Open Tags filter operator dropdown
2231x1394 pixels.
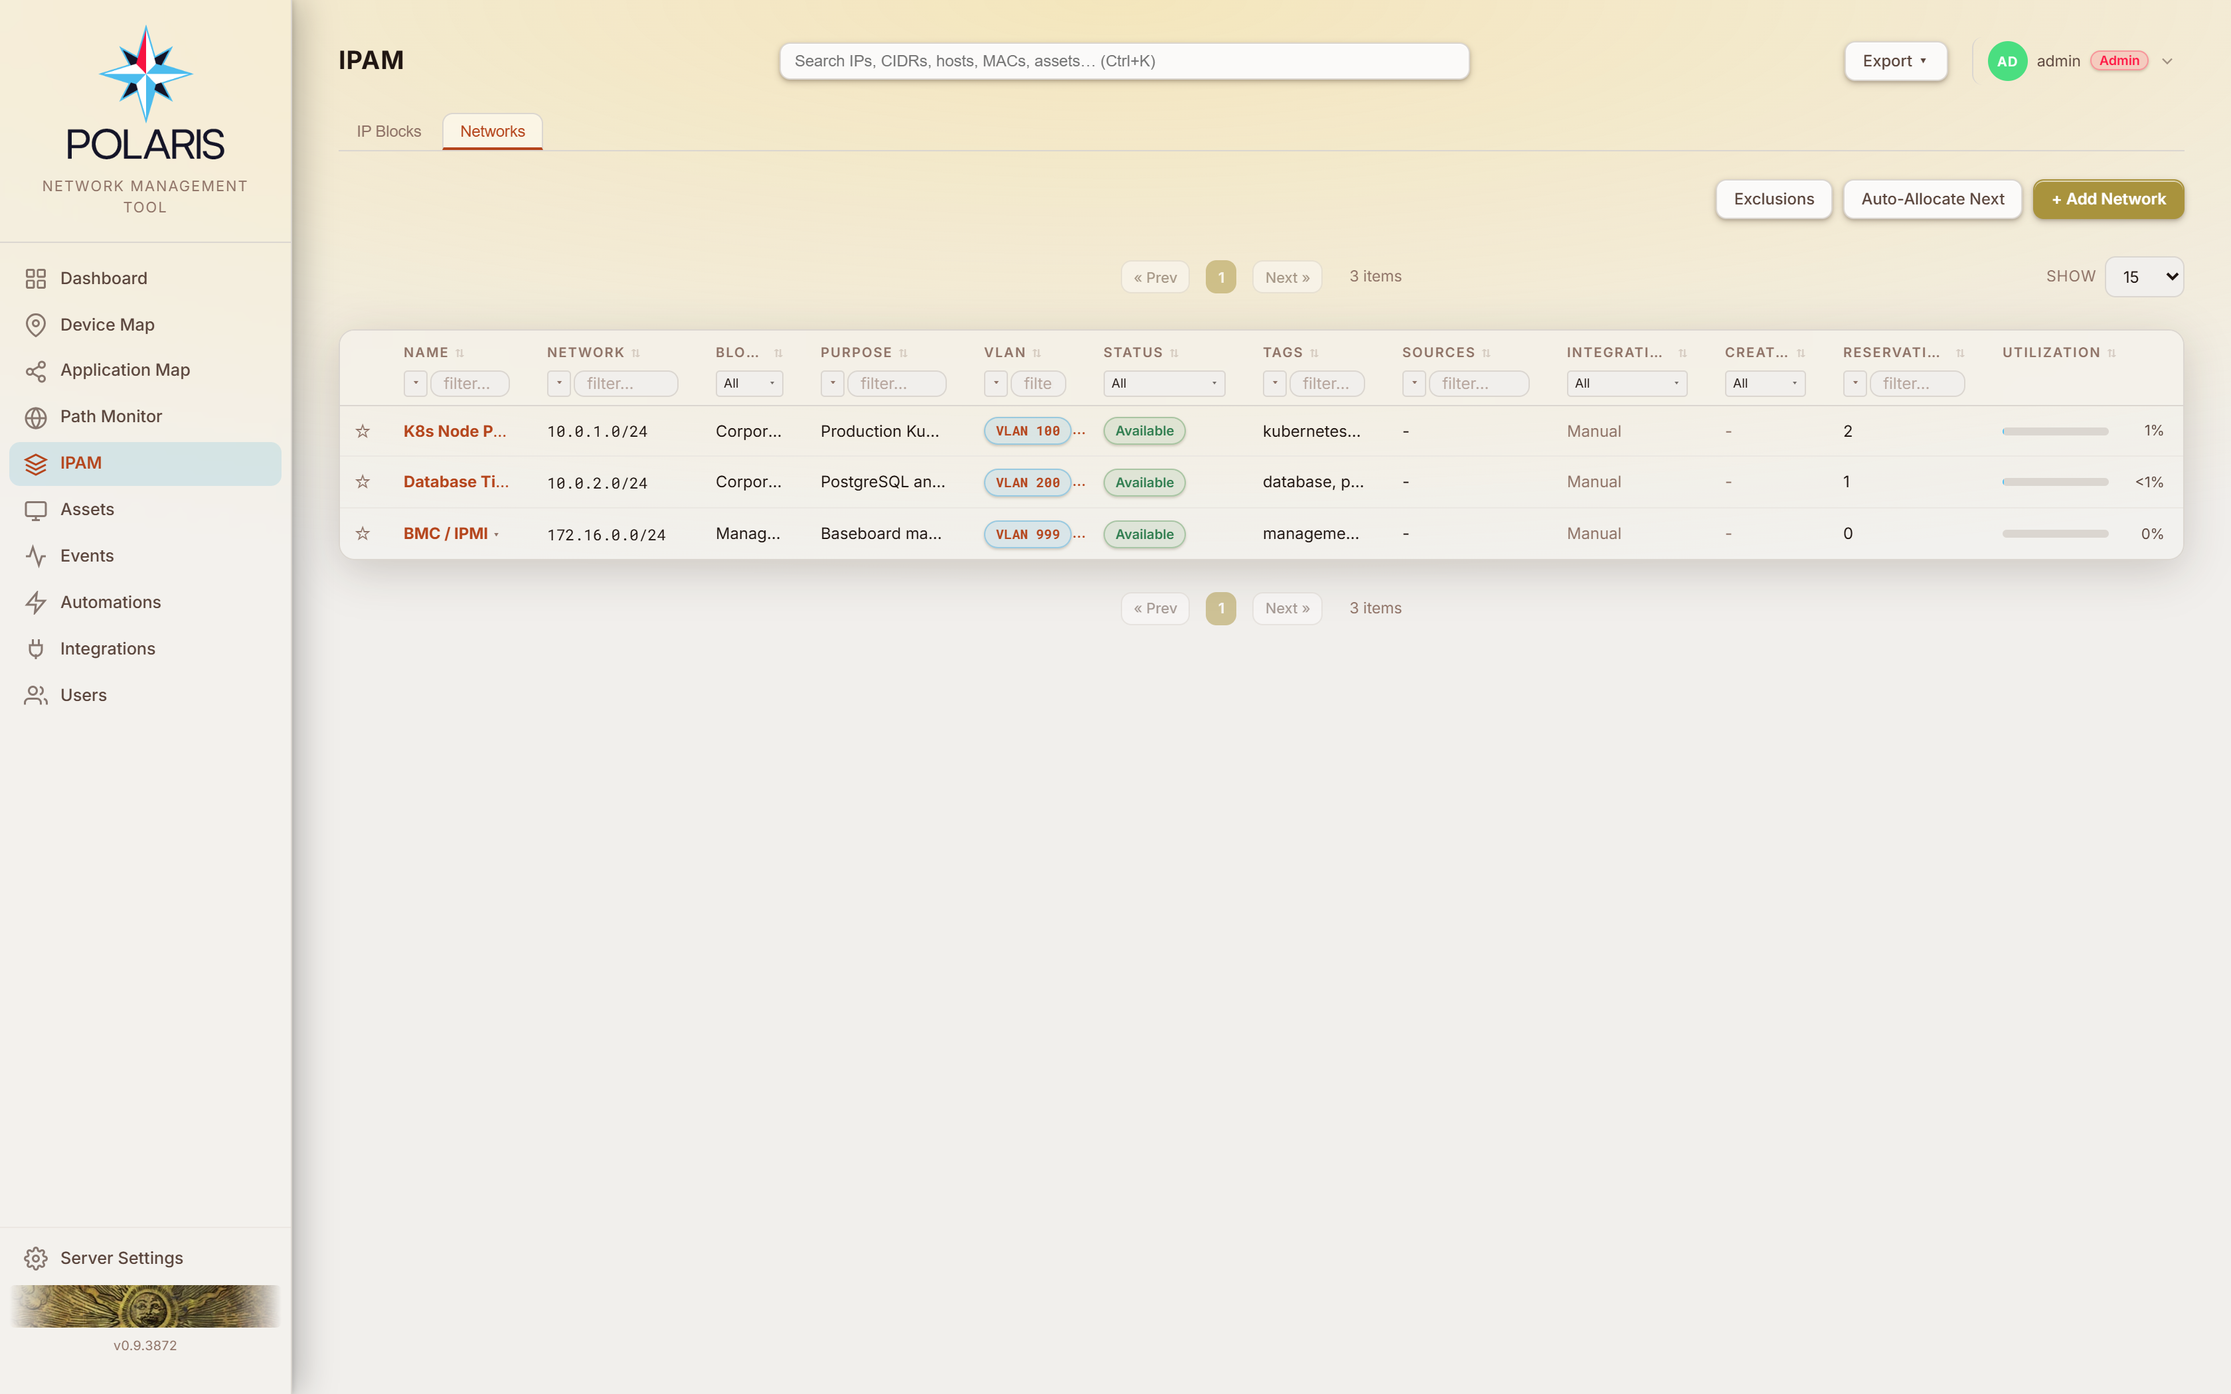pyautogui.click(x=1274, y=384)
